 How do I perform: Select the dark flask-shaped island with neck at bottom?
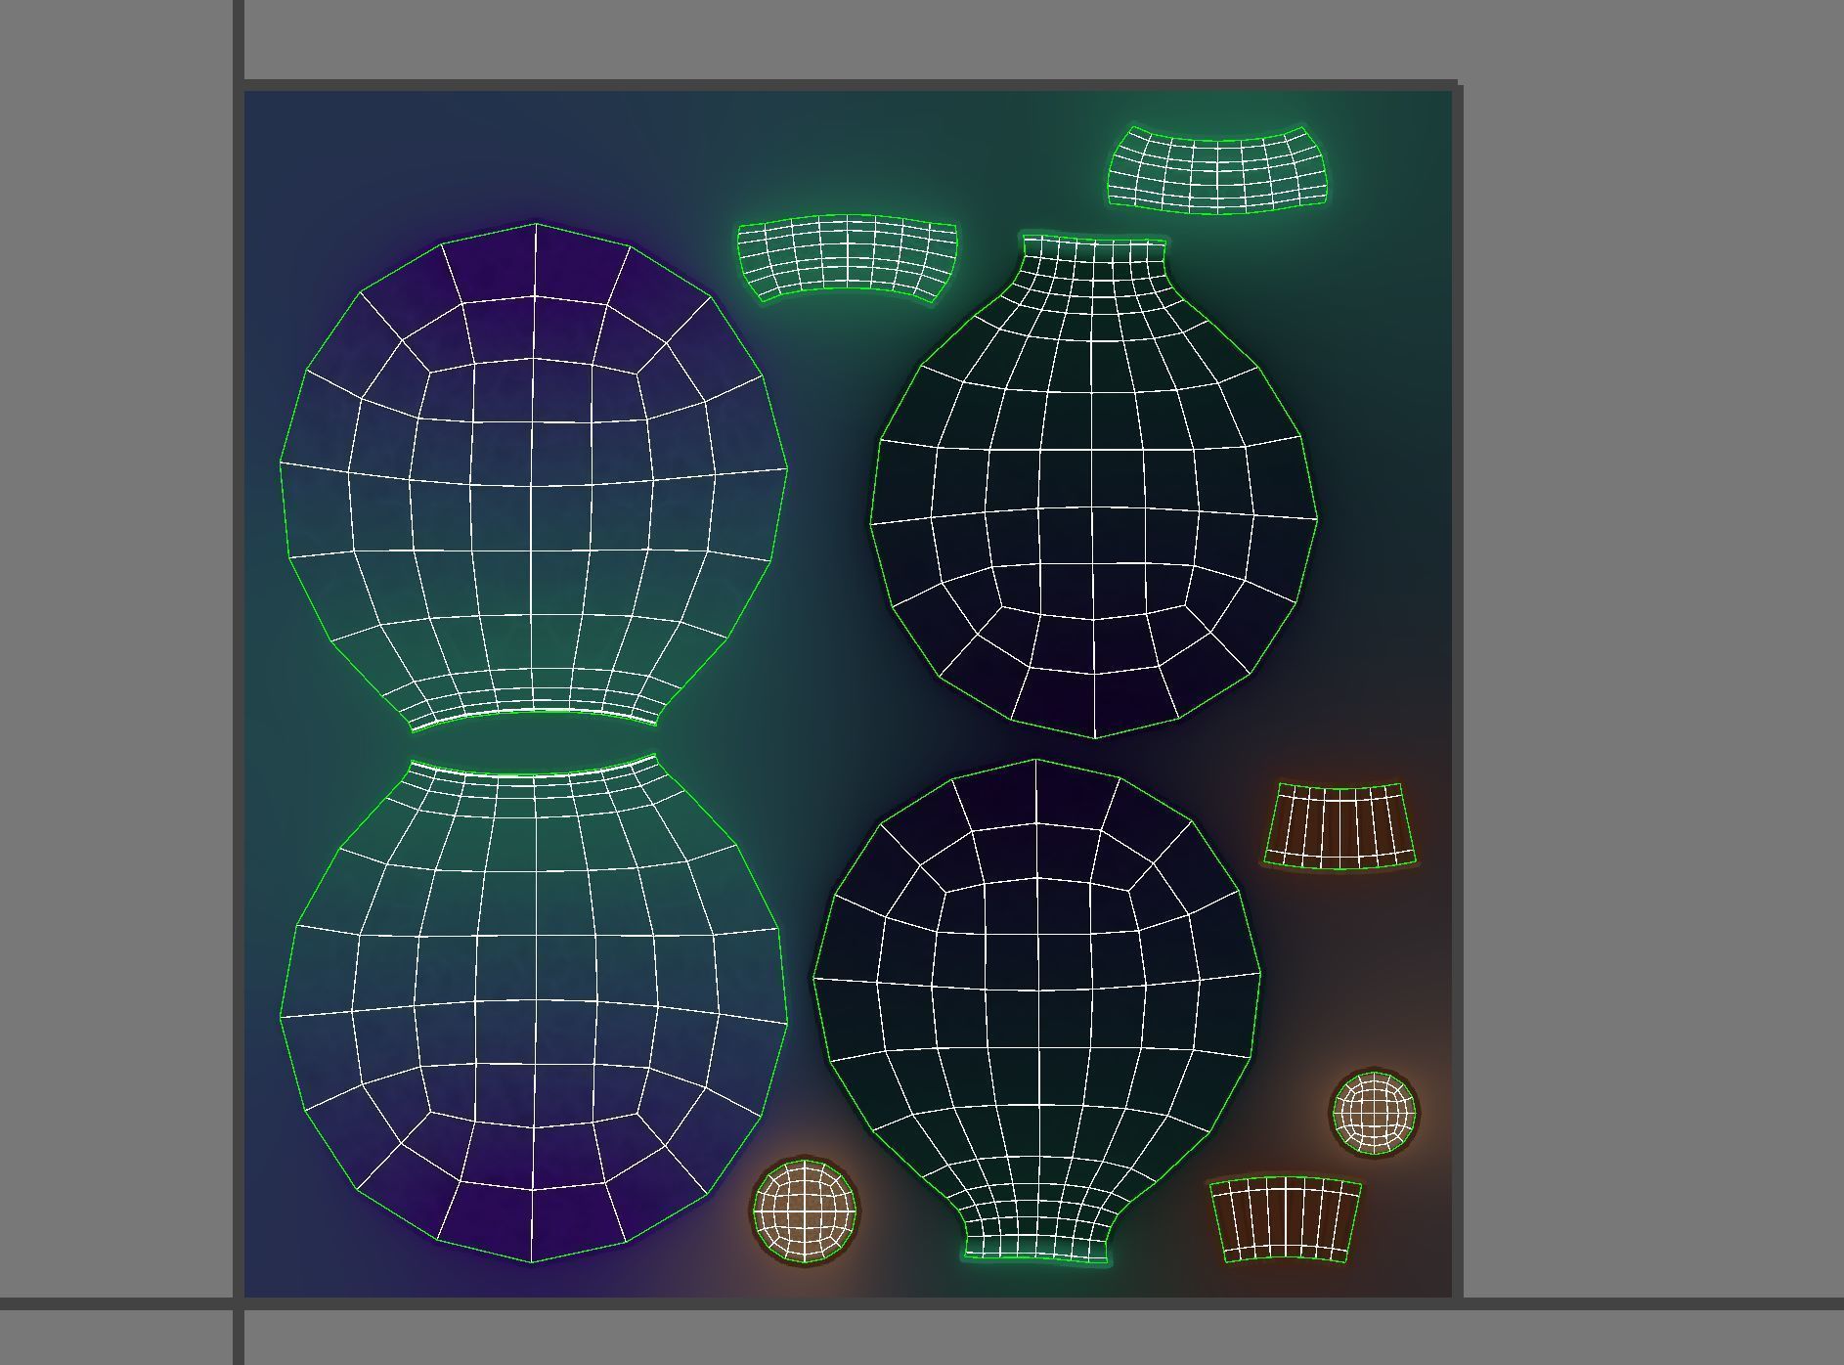[x=1036, y=1010]
